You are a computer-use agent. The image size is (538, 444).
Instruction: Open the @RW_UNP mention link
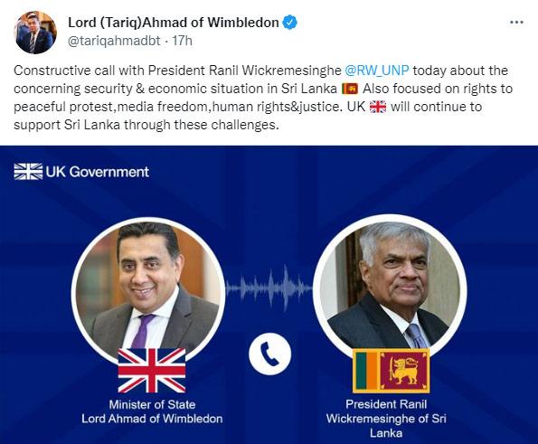377,71
